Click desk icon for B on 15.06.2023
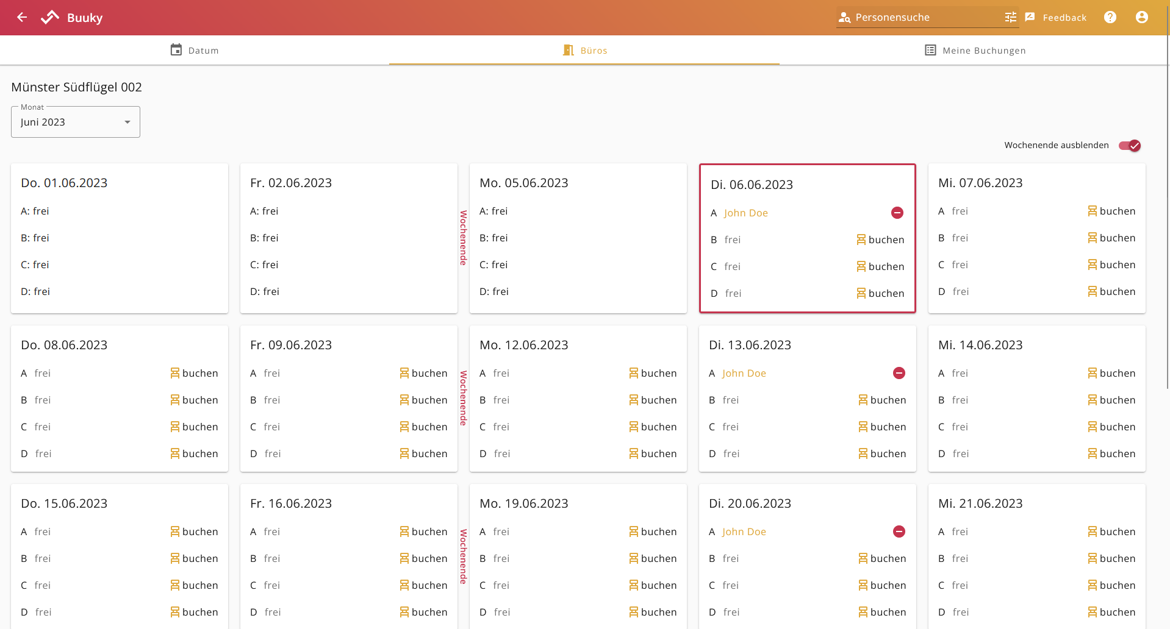 click(x=175, y=558)
